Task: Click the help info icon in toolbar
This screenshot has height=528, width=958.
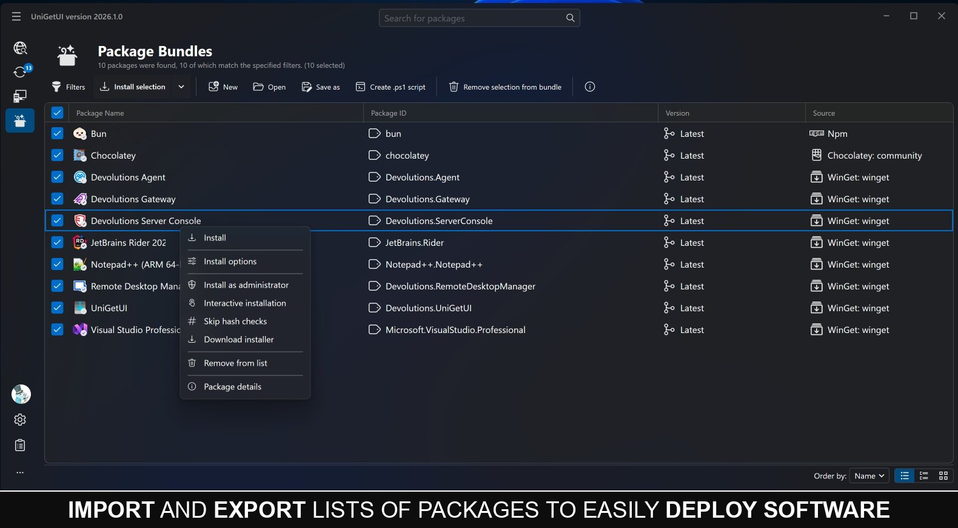Action: coord(589,87)
